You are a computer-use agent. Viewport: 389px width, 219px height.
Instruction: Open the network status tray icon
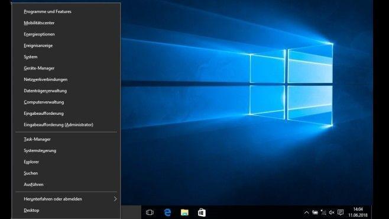pyautogui.click(x=323, y=212)
